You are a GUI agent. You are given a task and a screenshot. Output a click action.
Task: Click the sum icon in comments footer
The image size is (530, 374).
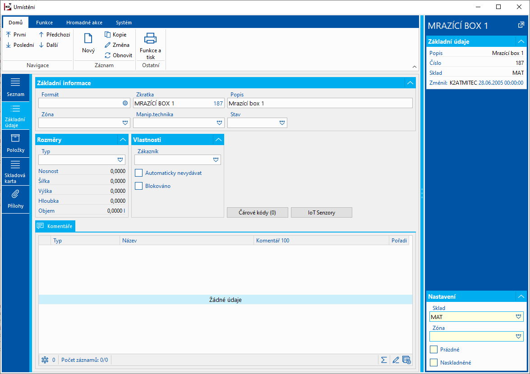[x=384, y=360]
